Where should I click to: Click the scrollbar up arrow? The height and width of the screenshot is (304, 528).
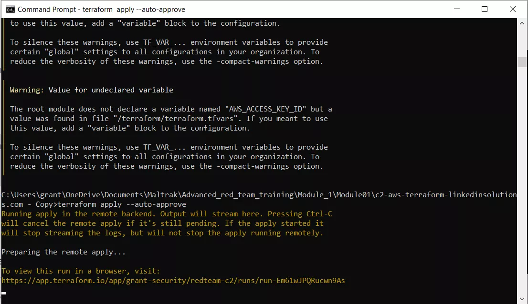pos(521,22)
